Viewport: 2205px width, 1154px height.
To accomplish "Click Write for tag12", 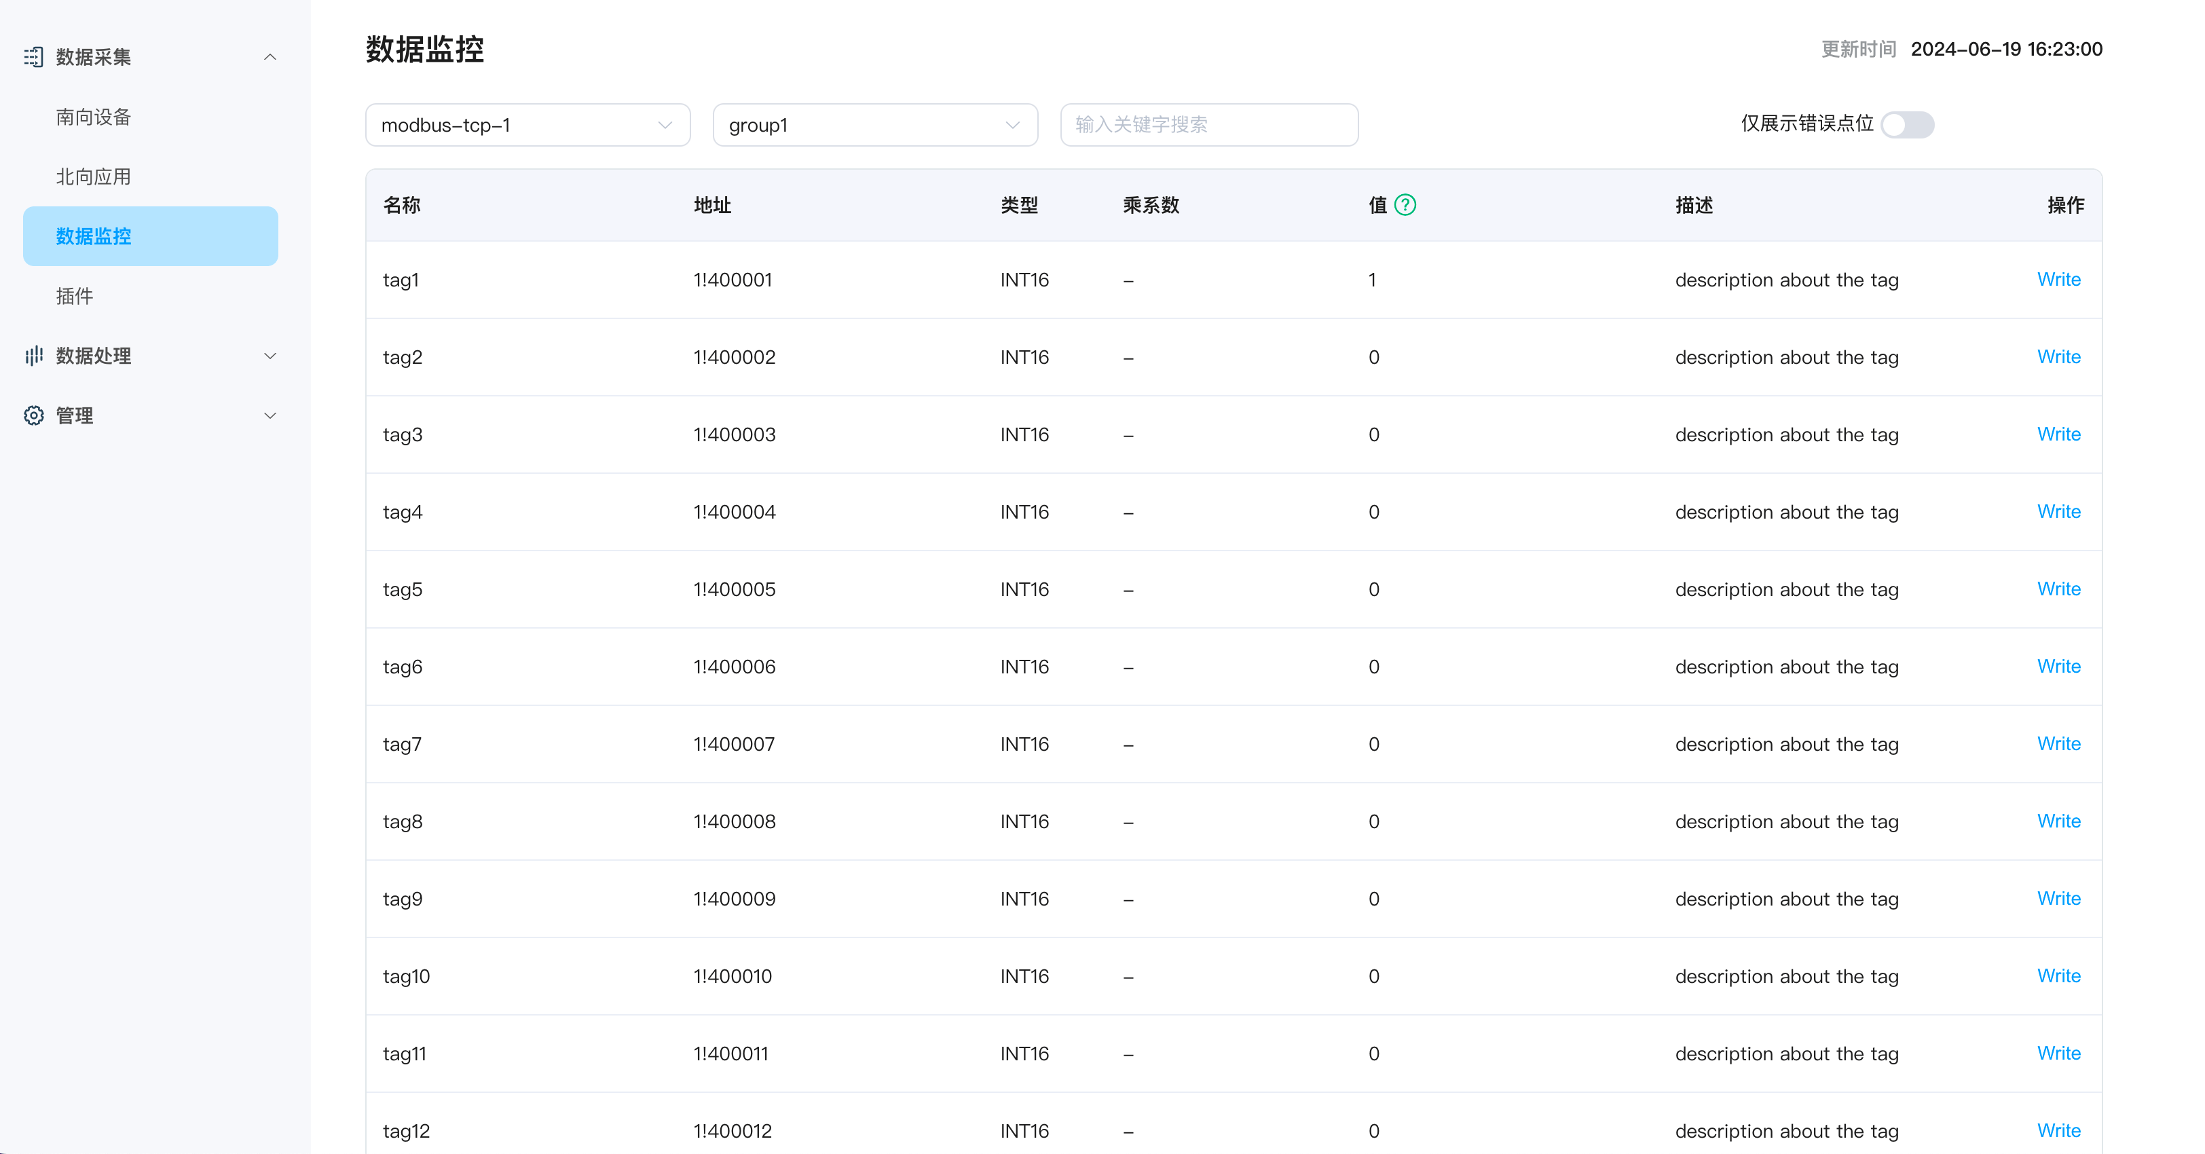I will coord(2058,1130).
